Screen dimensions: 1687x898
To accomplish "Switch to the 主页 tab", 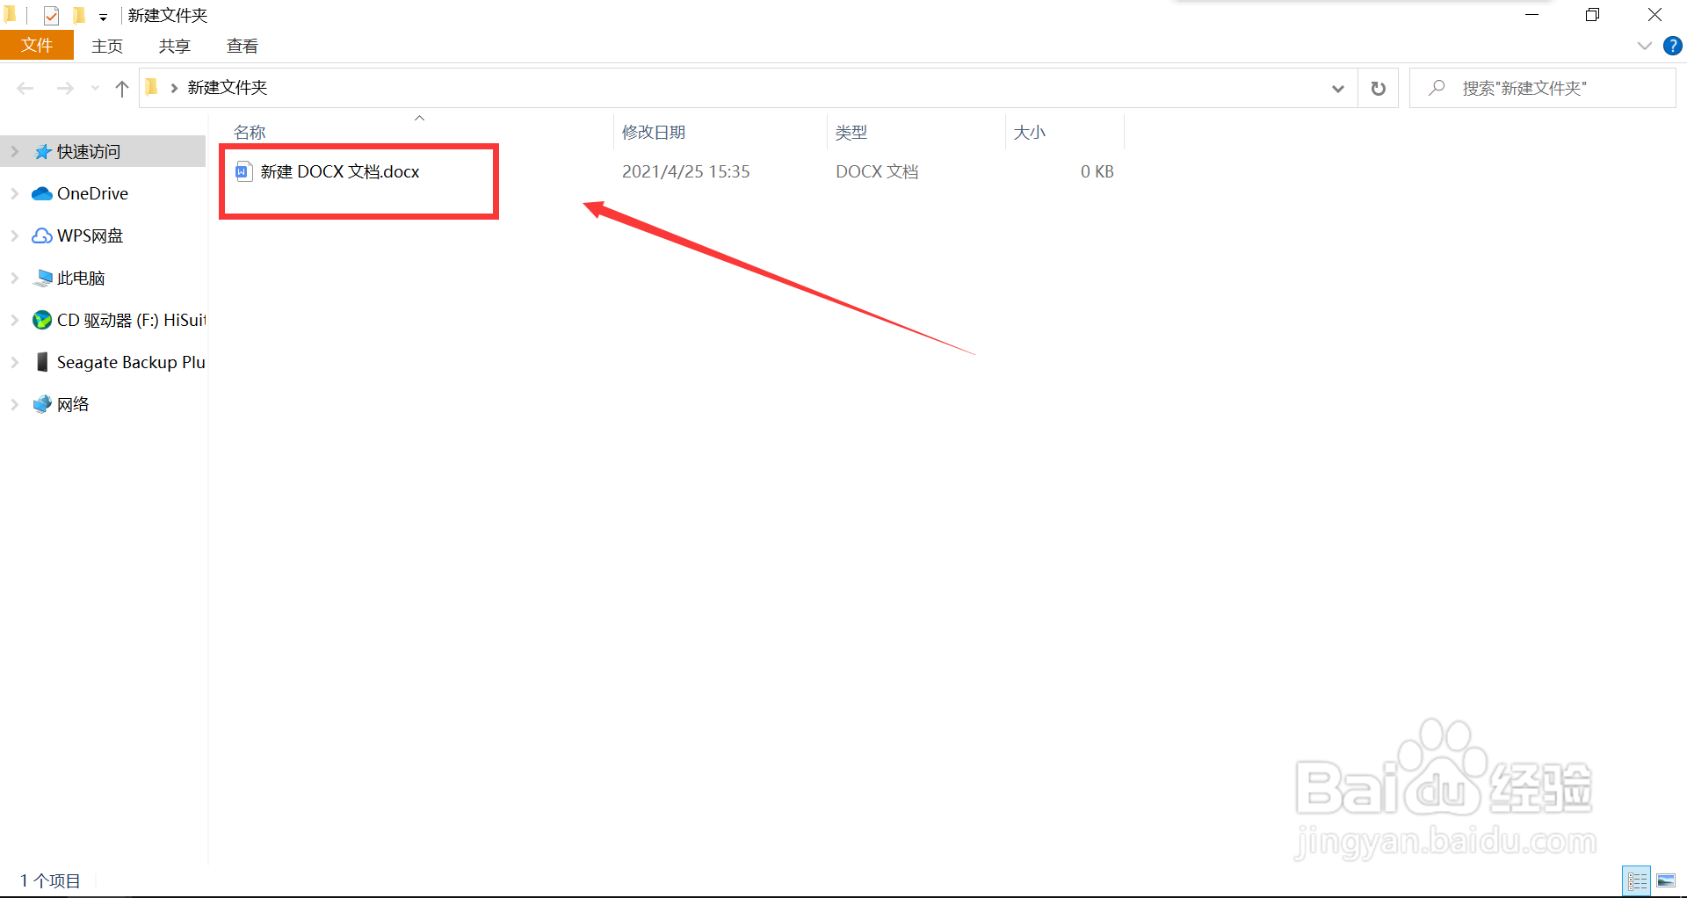I will [107, 46].
